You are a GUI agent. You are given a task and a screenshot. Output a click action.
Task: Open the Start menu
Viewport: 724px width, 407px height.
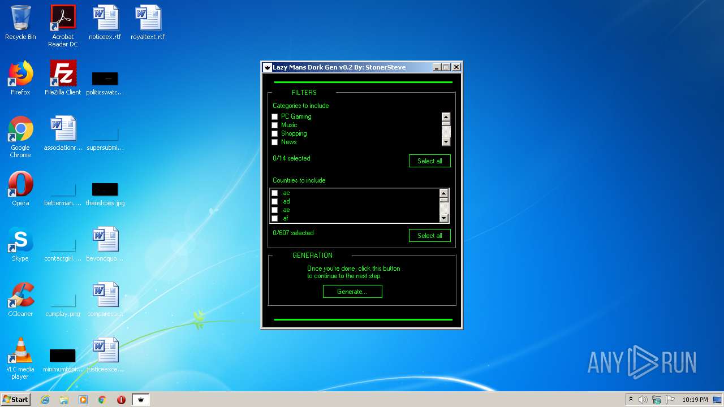[16, 400]
